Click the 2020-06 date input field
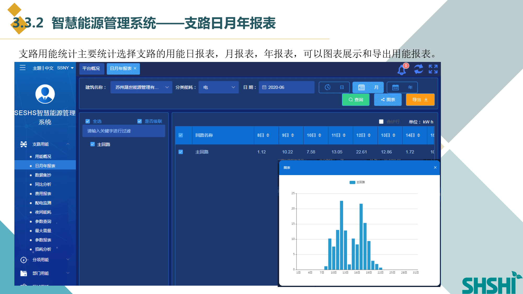The height and width of the screenshot is (294, 523). [x=287, y=87]
